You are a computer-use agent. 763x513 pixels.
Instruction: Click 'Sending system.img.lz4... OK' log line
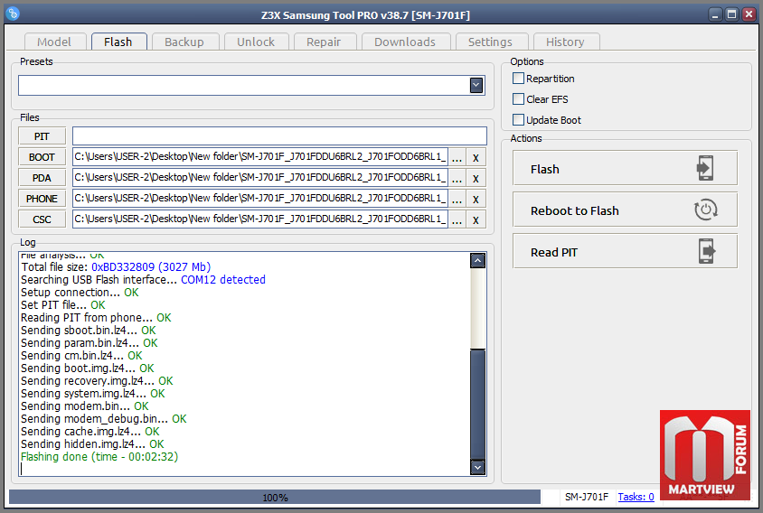[93, 394]
